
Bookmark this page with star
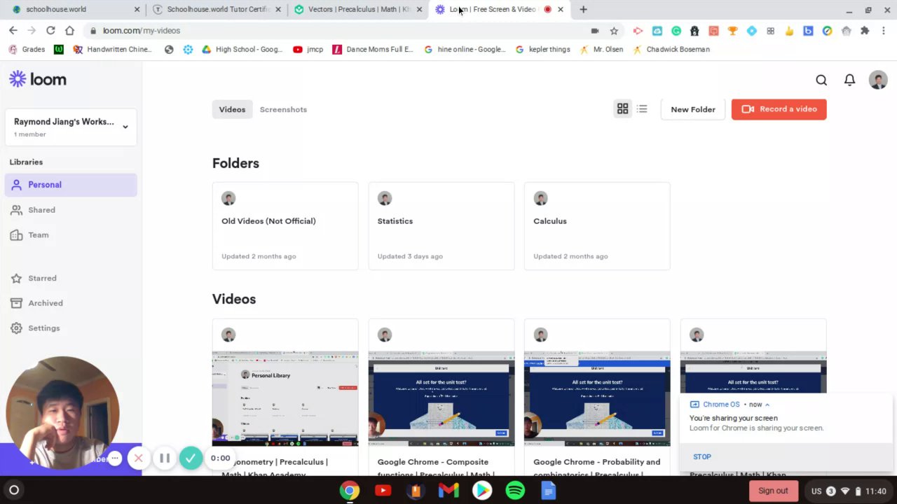(614, 31)
